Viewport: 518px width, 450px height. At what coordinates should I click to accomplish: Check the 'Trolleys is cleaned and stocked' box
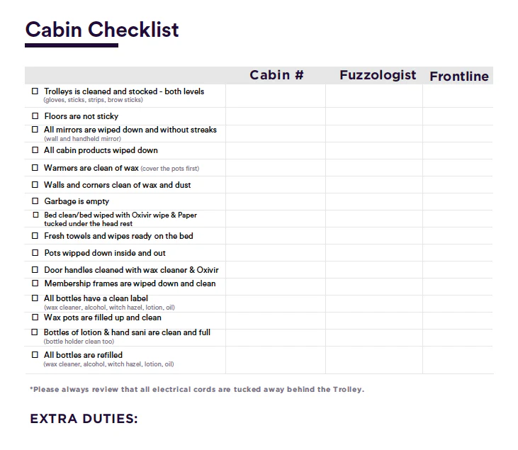(35, 91)
